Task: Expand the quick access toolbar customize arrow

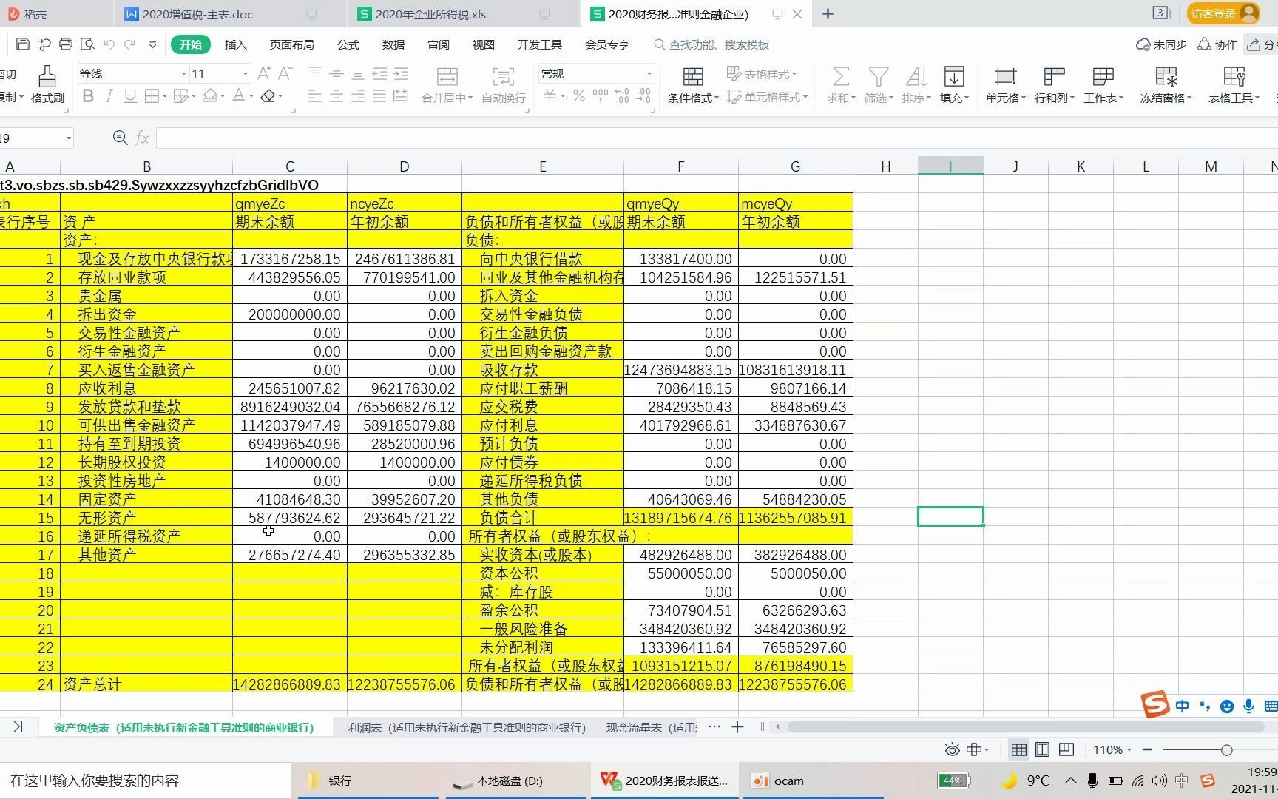Action: pos(152,44)
